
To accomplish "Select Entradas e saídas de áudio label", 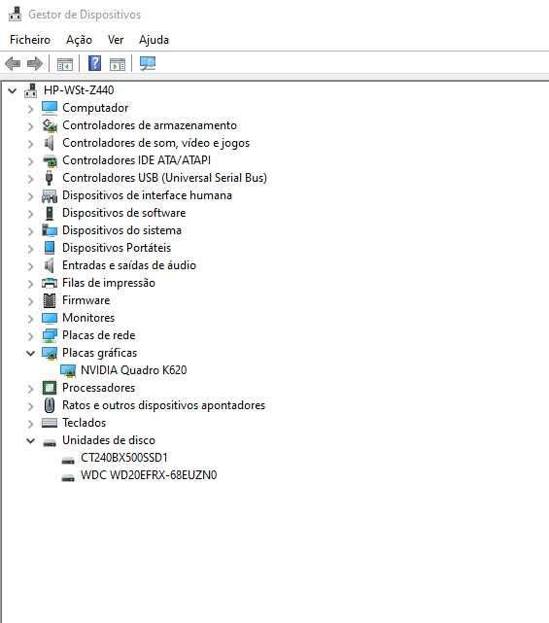I will pyautogui.click(x=129, y=265).
